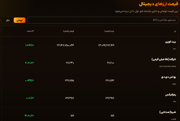Open the Ramzfix (رمزفیکس) coin row
Image resolution: width=180 pixels, height=121 pixels.
(90, 98)
